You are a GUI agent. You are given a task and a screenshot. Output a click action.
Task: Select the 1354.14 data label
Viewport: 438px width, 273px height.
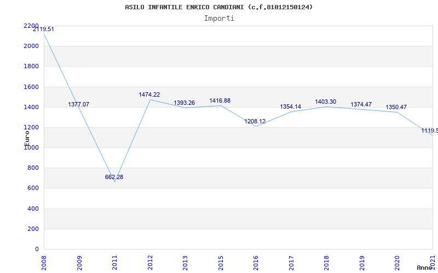[291, 106]
